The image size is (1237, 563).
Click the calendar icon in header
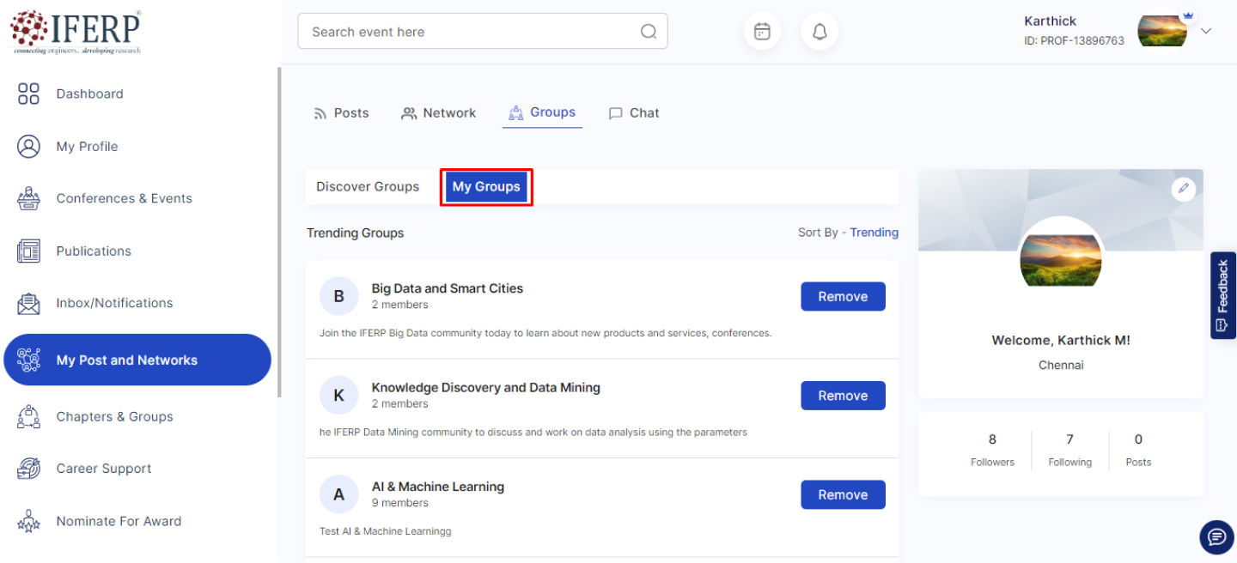pyautogui.click(x=762, y=32)
